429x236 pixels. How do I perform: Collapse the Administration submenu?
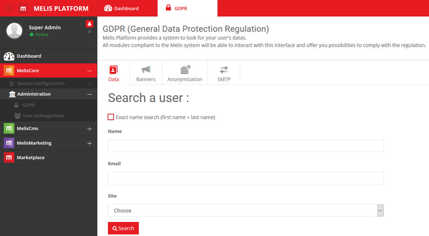[89, 94]
